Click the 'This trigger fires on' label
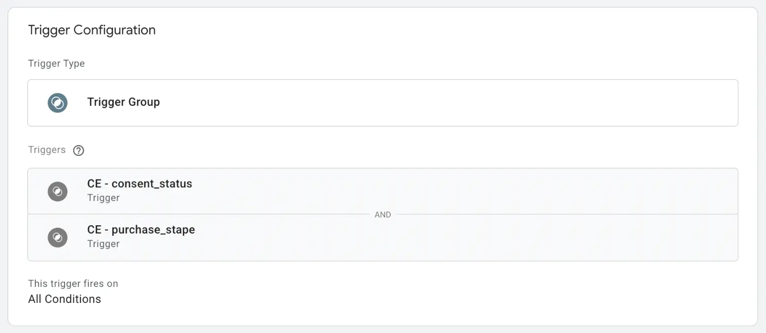Viewport: 766px width, 333px height. click(73, 283)
